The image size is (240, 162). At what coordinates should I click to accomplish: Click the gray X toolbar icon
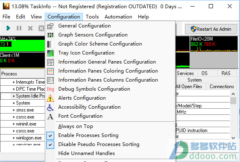tap(30, 28)
